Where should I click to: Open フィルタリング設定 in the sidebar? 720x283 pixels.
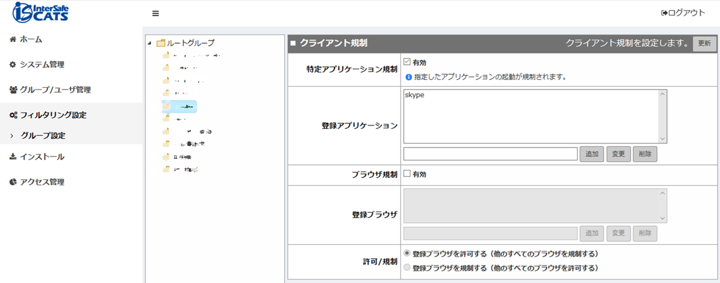tap(53, 115)
